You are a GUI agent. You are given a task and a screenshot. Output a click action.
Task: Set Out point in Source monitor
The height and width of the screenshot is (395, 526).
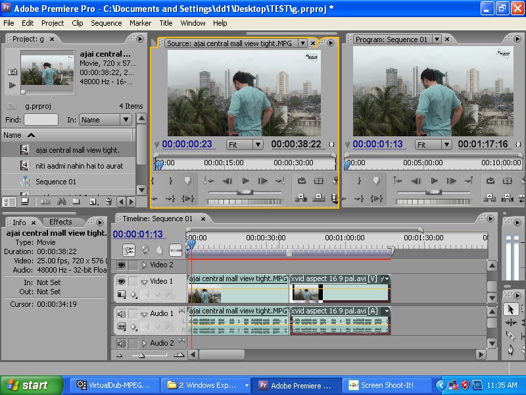coord(170,181)
